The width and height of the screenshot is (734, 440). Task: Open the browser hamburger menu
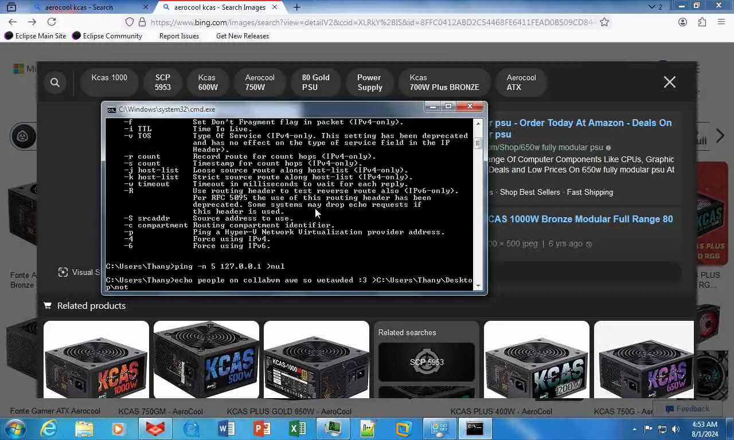point(721,22)
